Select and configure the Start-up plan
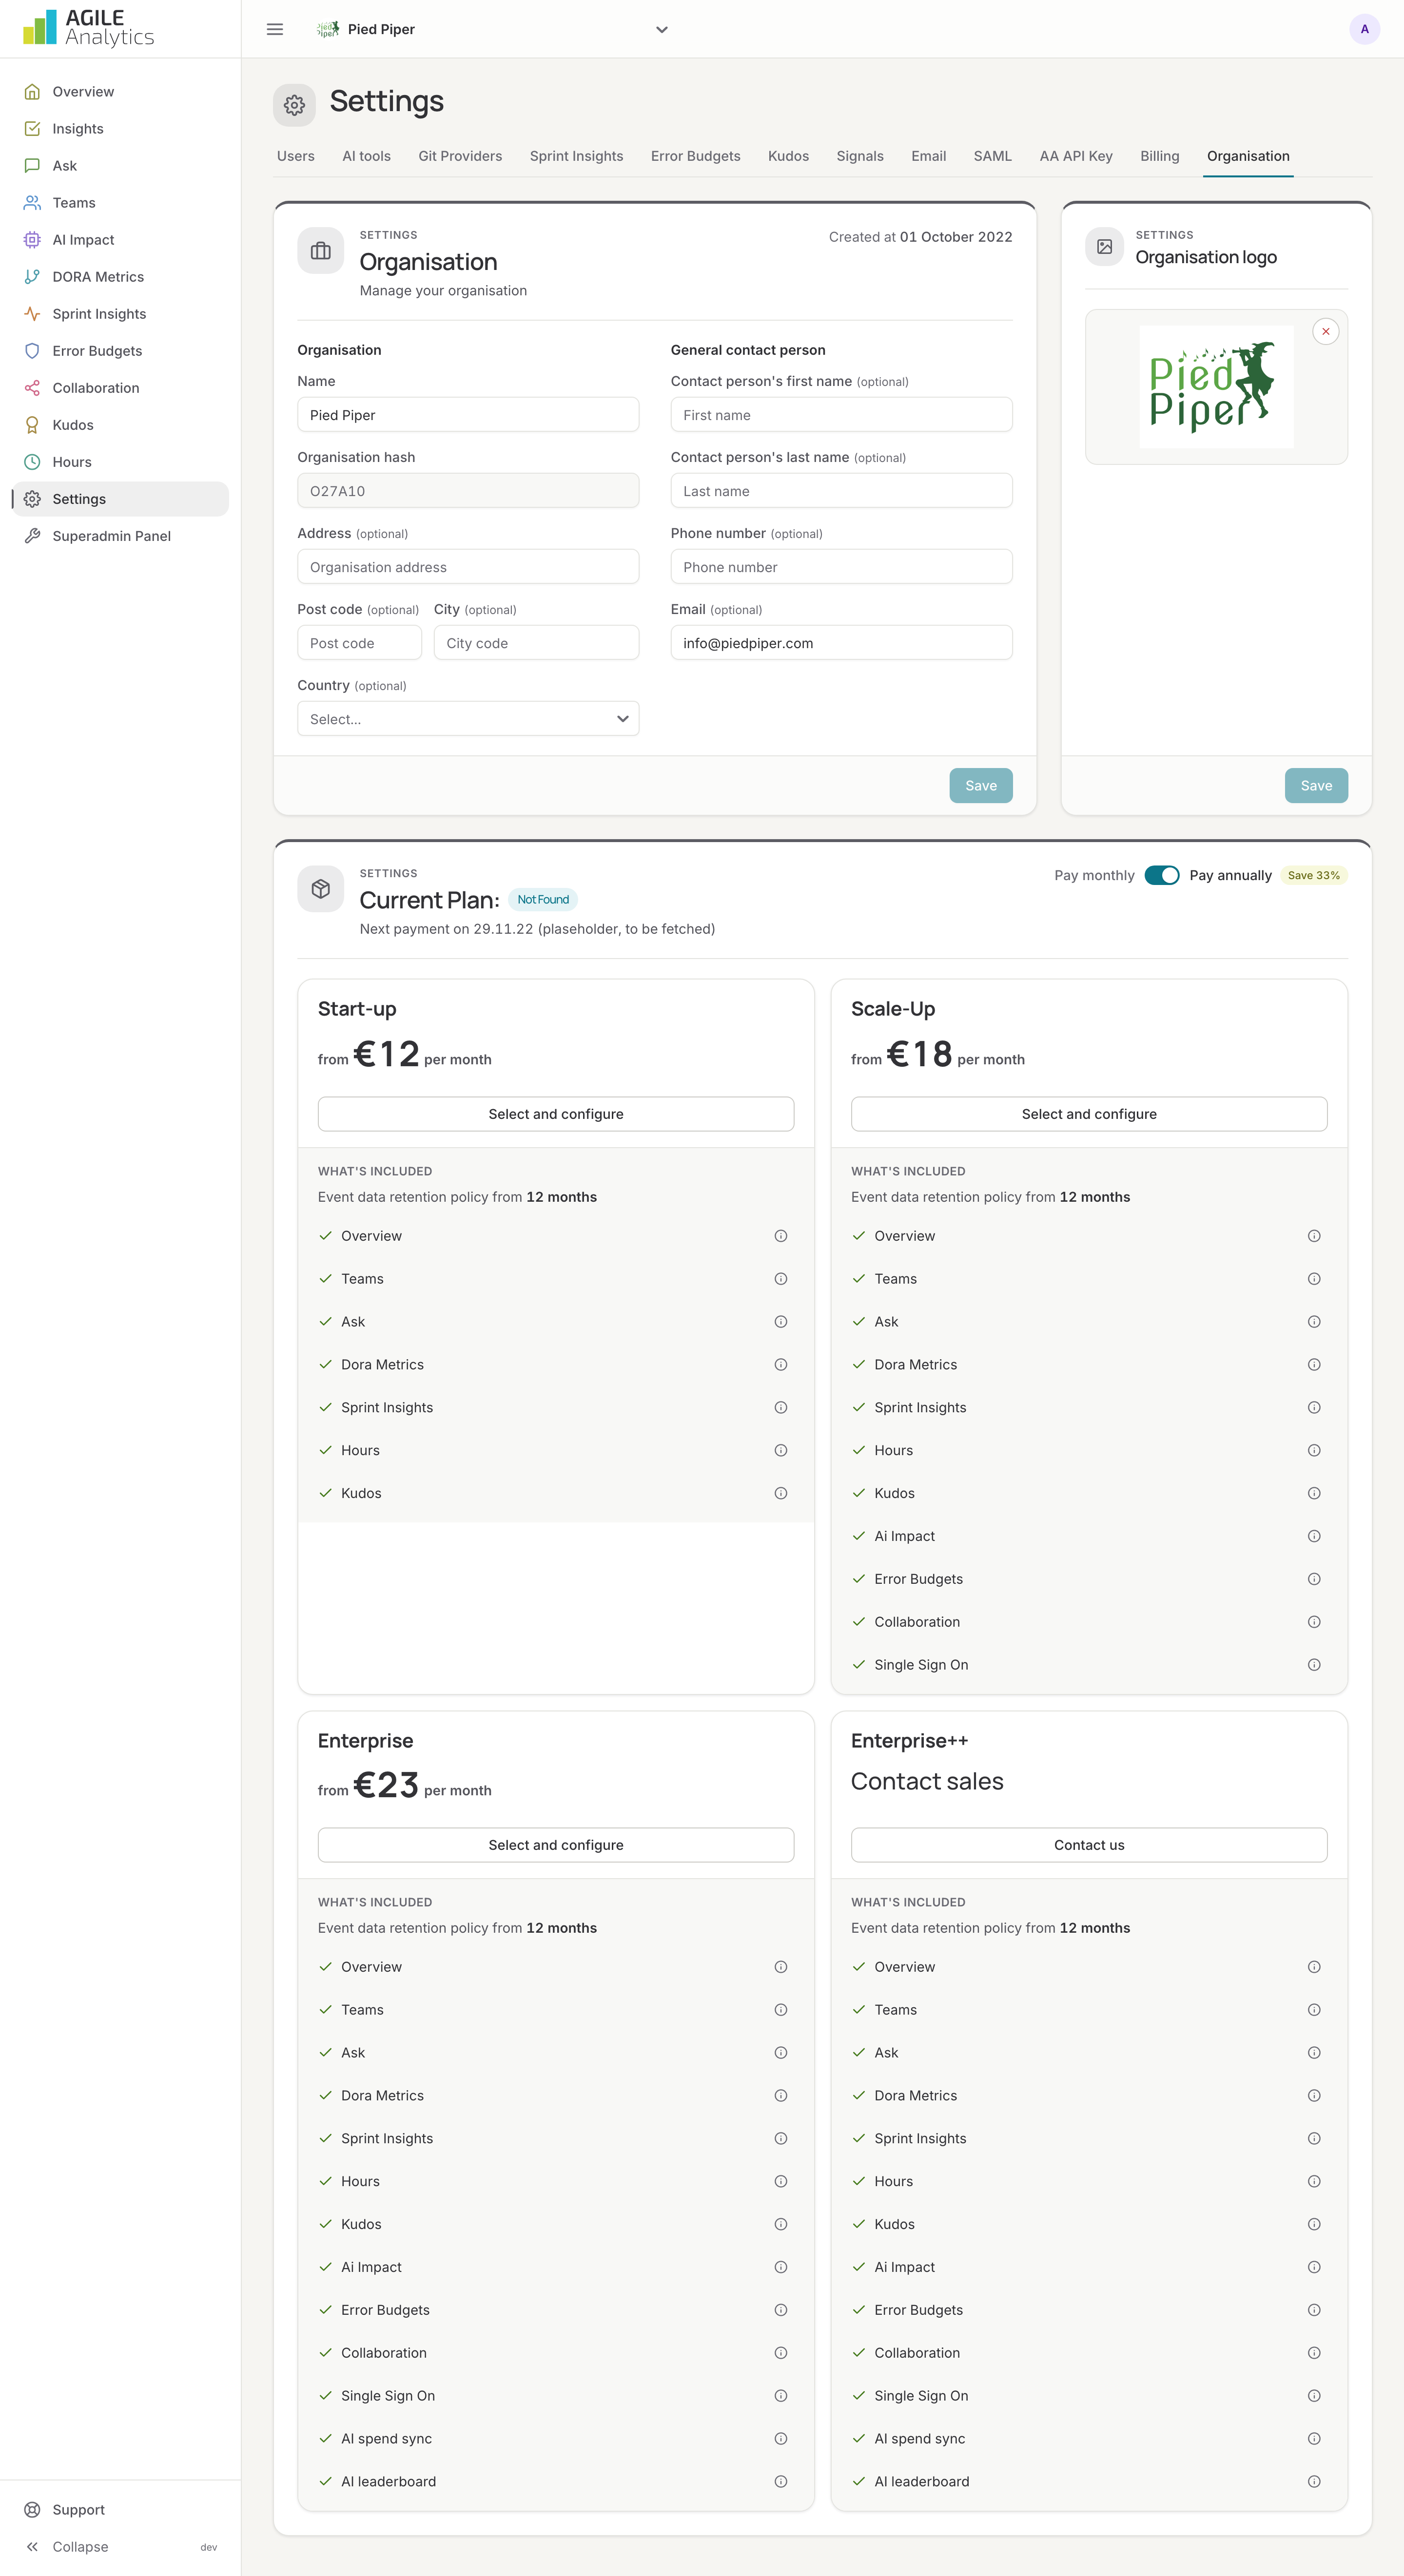 (x=555, y=1114)
